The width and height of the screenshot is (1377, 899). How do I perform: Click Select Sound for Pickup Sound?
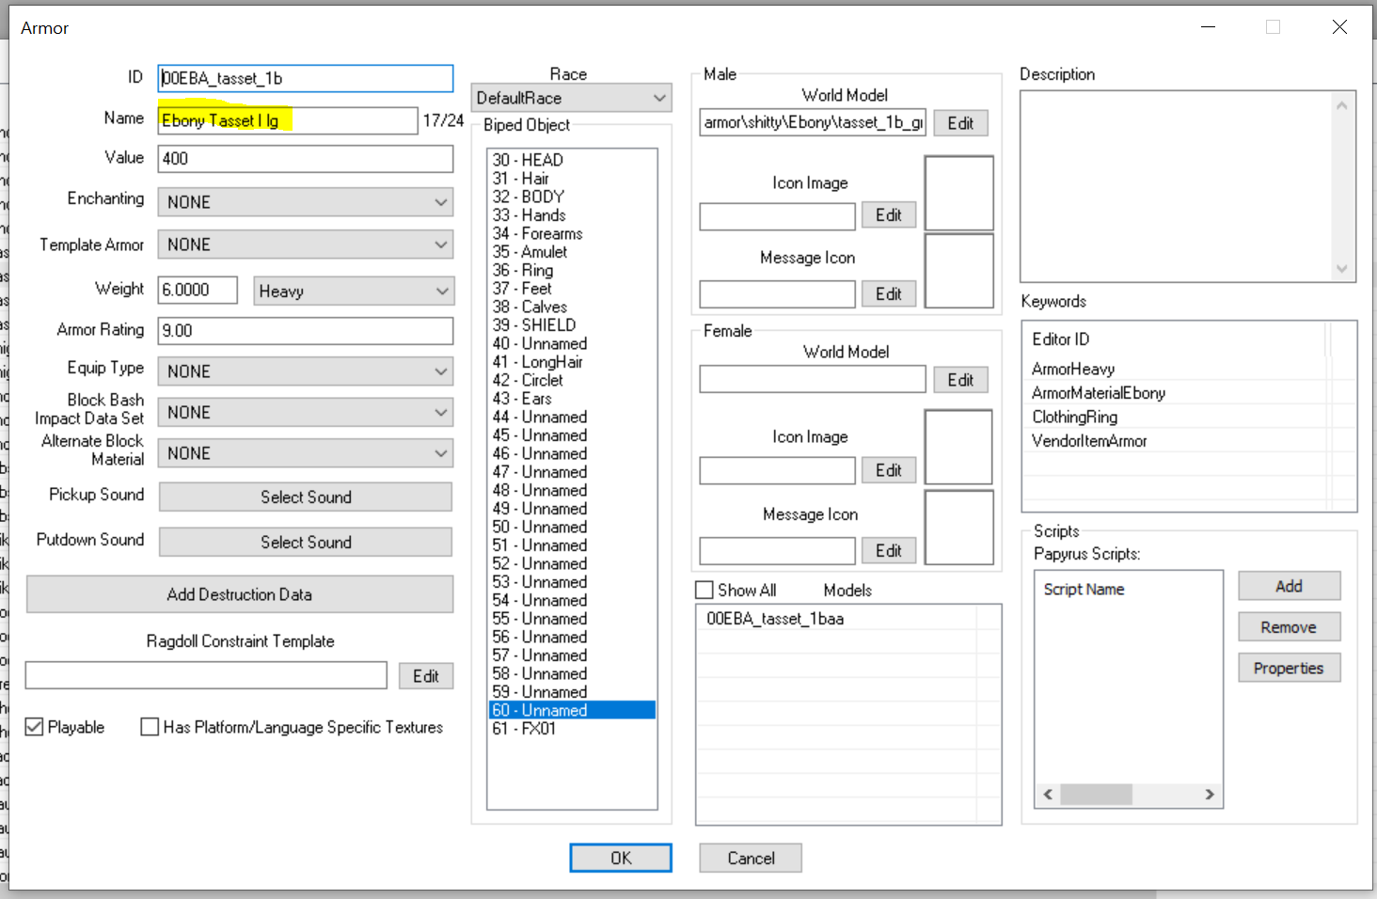[x=306, y=497]
